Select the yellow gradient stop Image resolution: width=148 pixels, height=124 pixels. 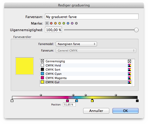point(92,100)
